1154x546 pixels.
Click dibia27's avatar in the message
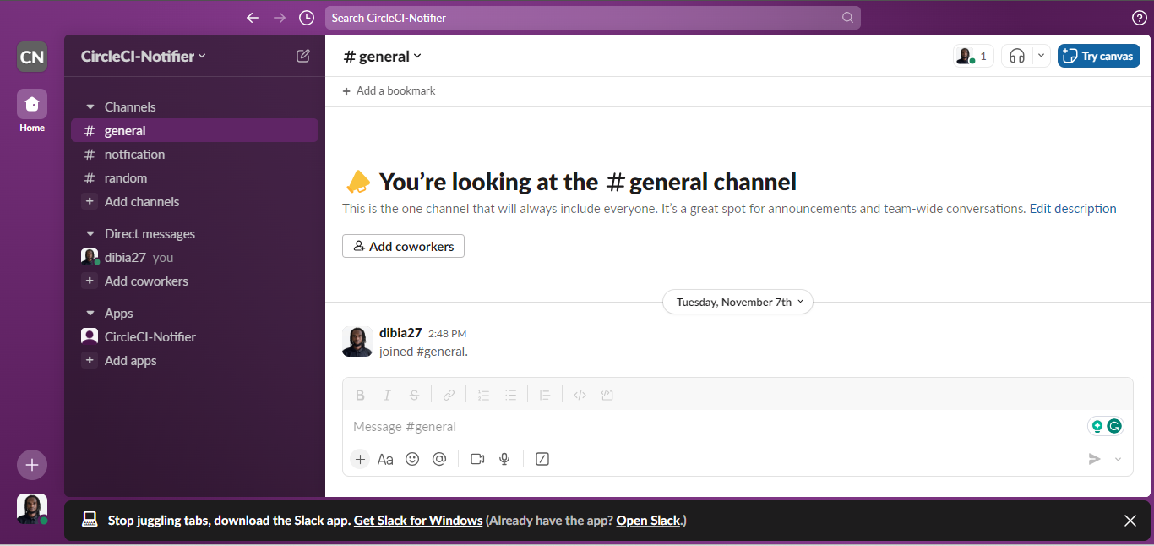point(357,341)
